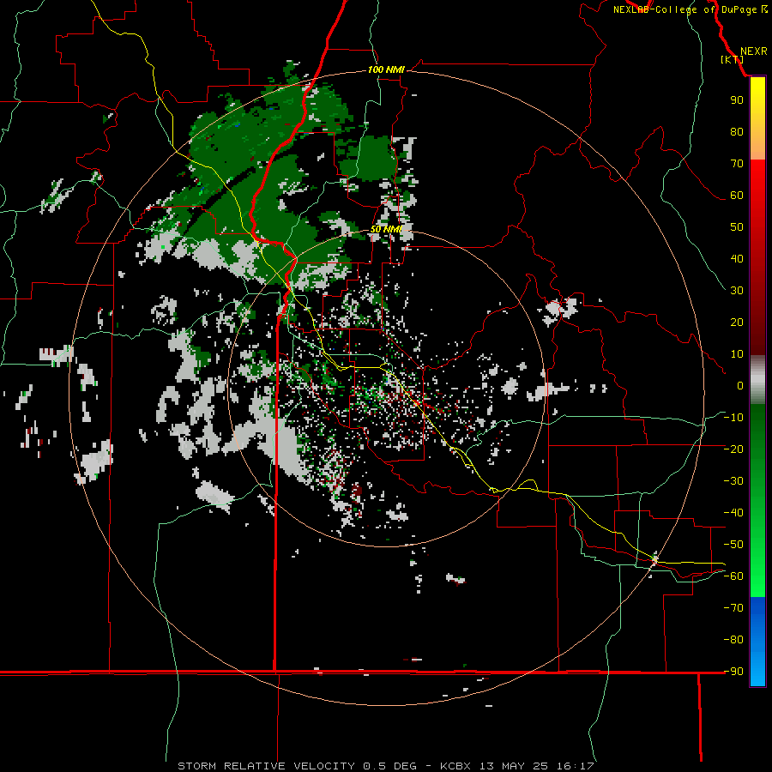
Task: Select the -30 value on velocity scale
Action: (733, 481)
